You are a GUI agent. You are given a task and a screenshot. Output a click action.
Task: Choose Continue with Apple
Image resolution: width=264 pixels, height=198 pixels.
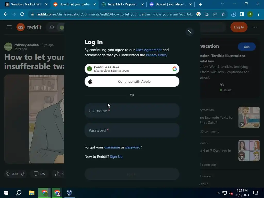[132, 81]
